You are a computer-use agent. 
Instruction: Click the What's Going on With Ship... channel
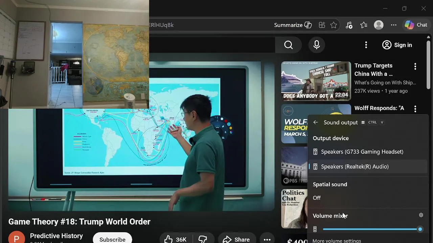[x=385, y=83]
